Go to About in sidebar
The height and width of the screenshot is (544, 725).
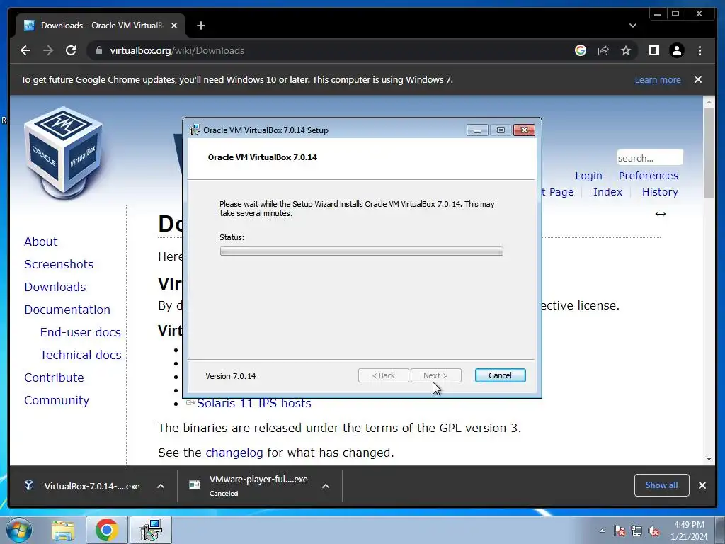pyautogui.click(x=40, y=242)
